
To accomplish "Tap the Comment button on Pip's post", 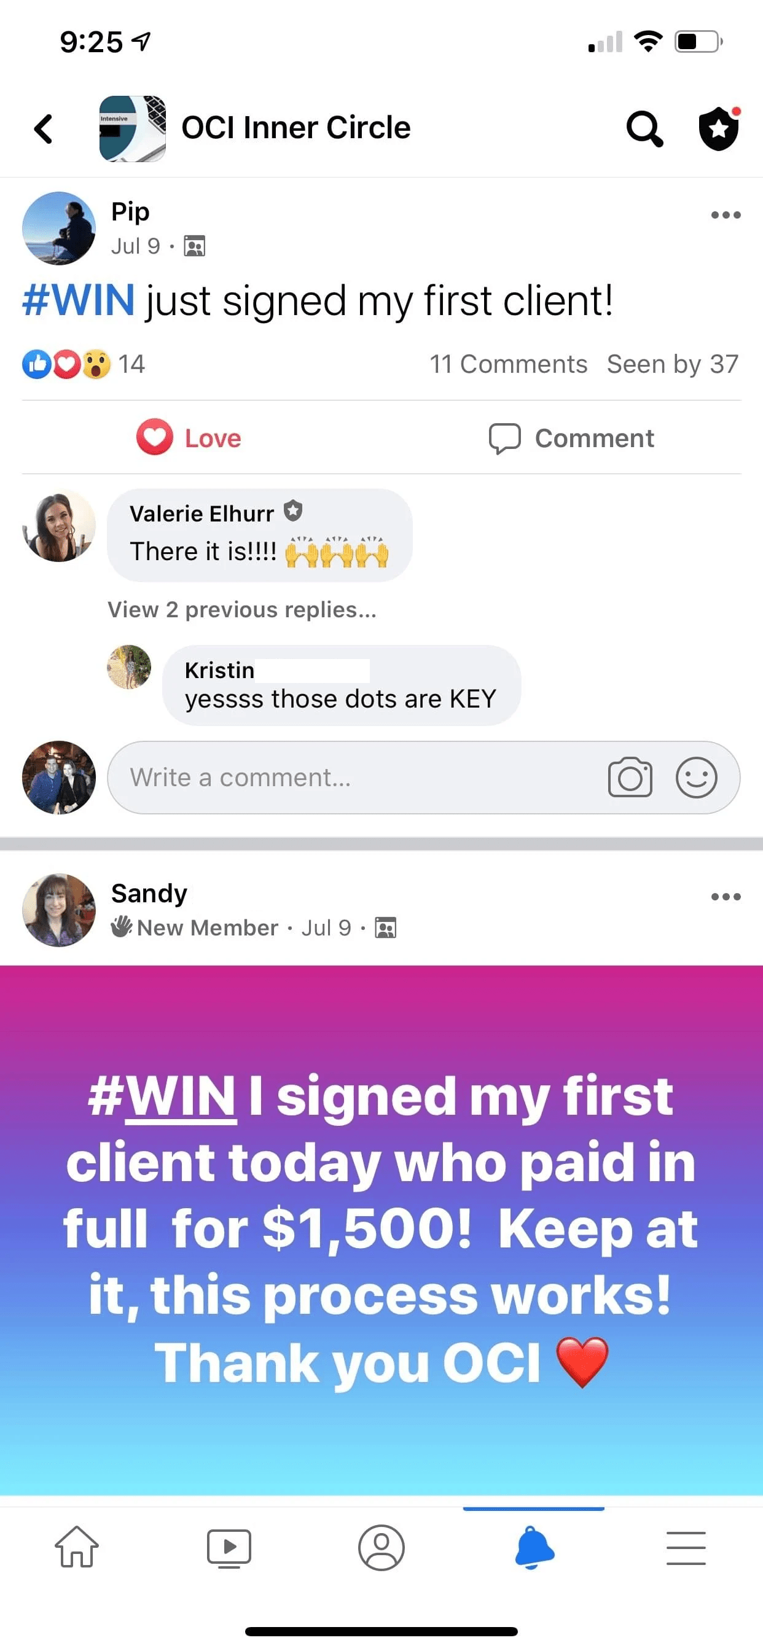I will point(571,439).
